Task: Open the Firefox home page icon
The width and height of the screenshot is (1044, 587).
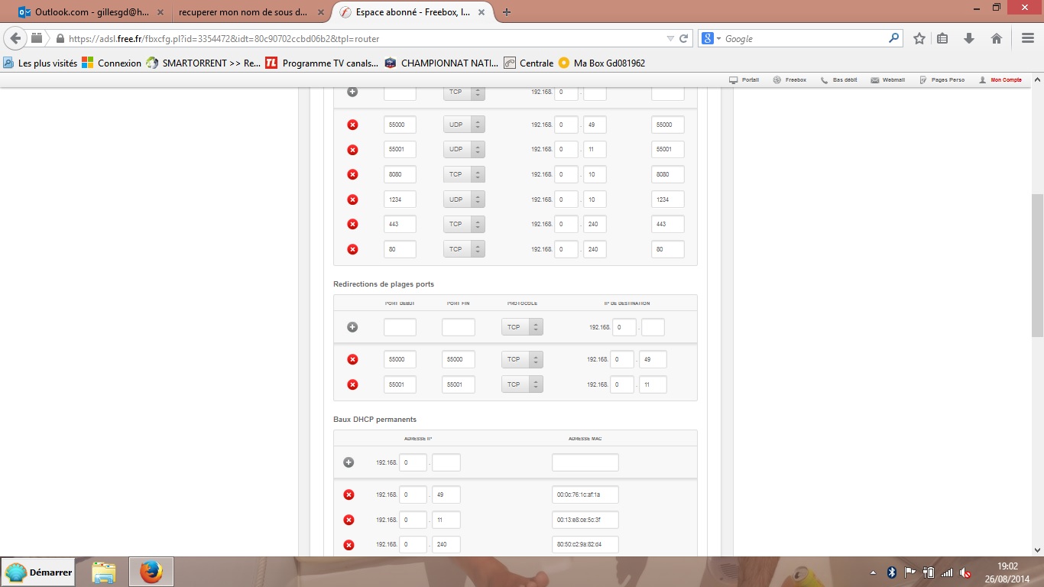Action: pyautogui.click(x=996, y=38)
